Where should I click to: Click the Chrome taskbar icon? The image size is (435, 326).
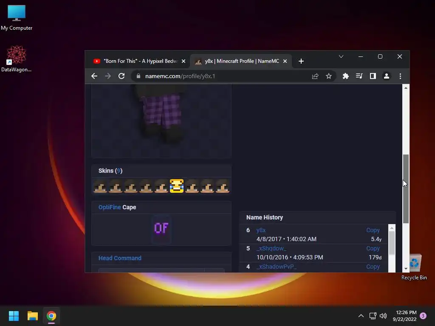(51, 316)
